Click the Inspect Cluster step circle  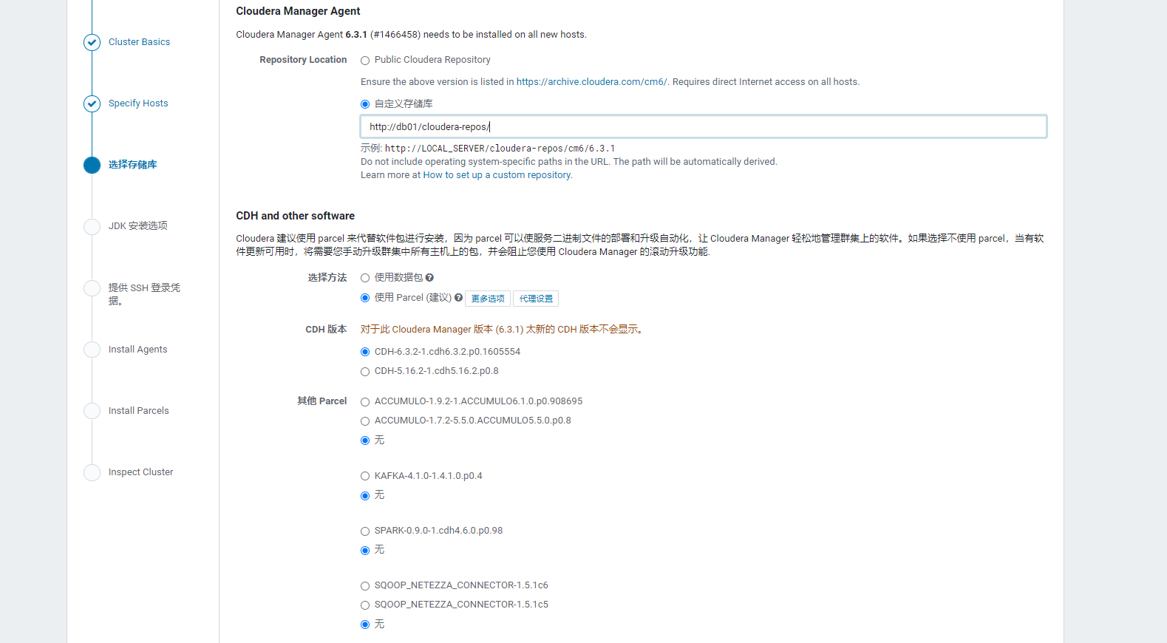click(x=92, y=472)
